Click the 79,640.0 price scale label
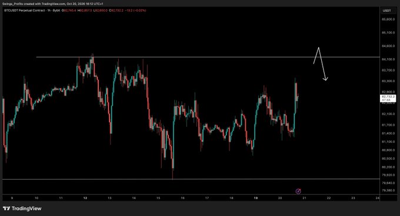 [x=388, y=183]
